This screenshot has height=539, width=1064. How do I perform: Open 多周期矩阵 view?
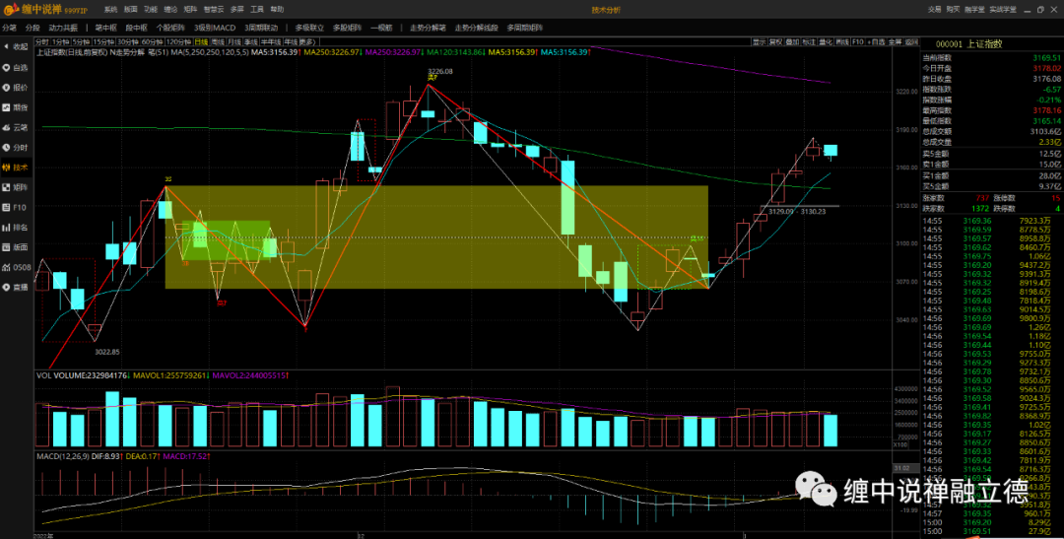point(524,28)
